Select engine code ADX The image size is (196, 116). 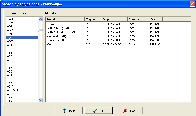click(x=22, y=34)
